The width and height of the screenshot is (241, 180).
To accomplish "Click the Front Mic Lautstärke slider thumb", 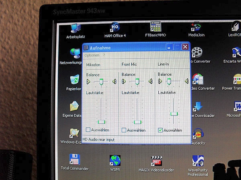I will coord(137,122).
